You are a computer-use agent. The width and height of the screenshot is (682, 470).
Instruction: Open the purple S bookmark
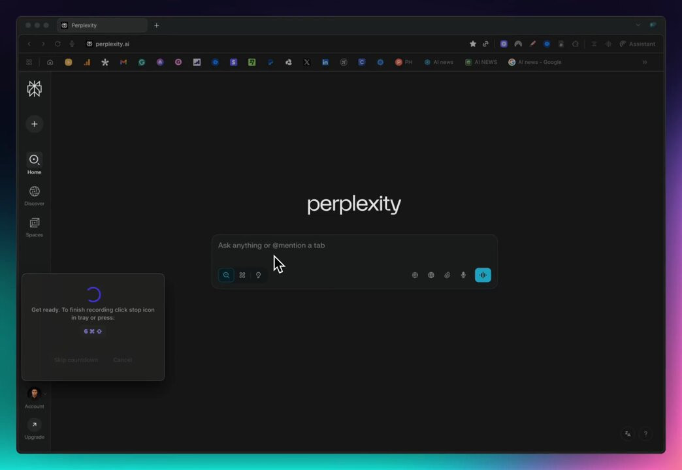click(x=234, y=62)
